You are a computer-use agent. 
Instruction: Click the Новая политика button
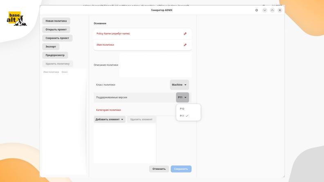[56, 21]
